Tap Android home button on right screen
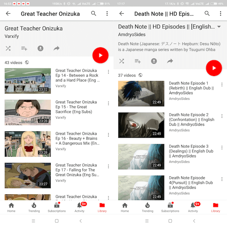Screen dimensions: 227x227 [170, 221]
